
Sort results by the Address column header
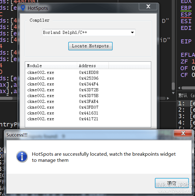point(93,66)
